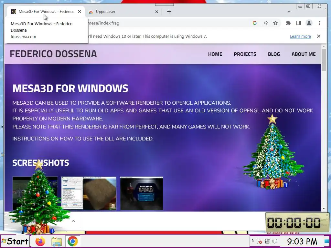Open the network status tray icon
Screen dimensions: 331x248
tap(267, 241)
